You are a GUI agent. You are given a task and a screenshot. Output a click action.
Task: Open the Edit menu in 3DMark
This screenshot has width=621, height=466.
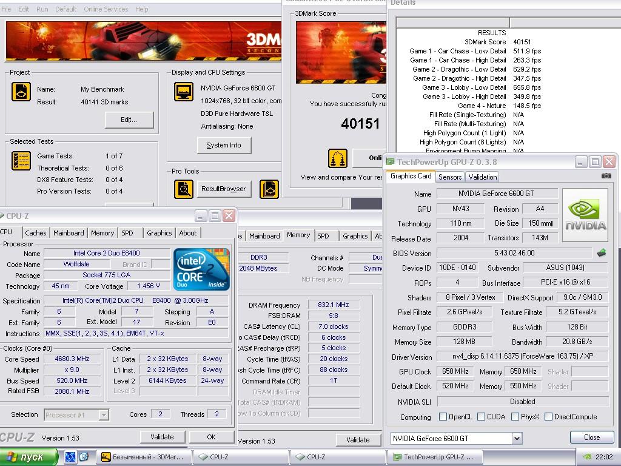click(24, 8)
